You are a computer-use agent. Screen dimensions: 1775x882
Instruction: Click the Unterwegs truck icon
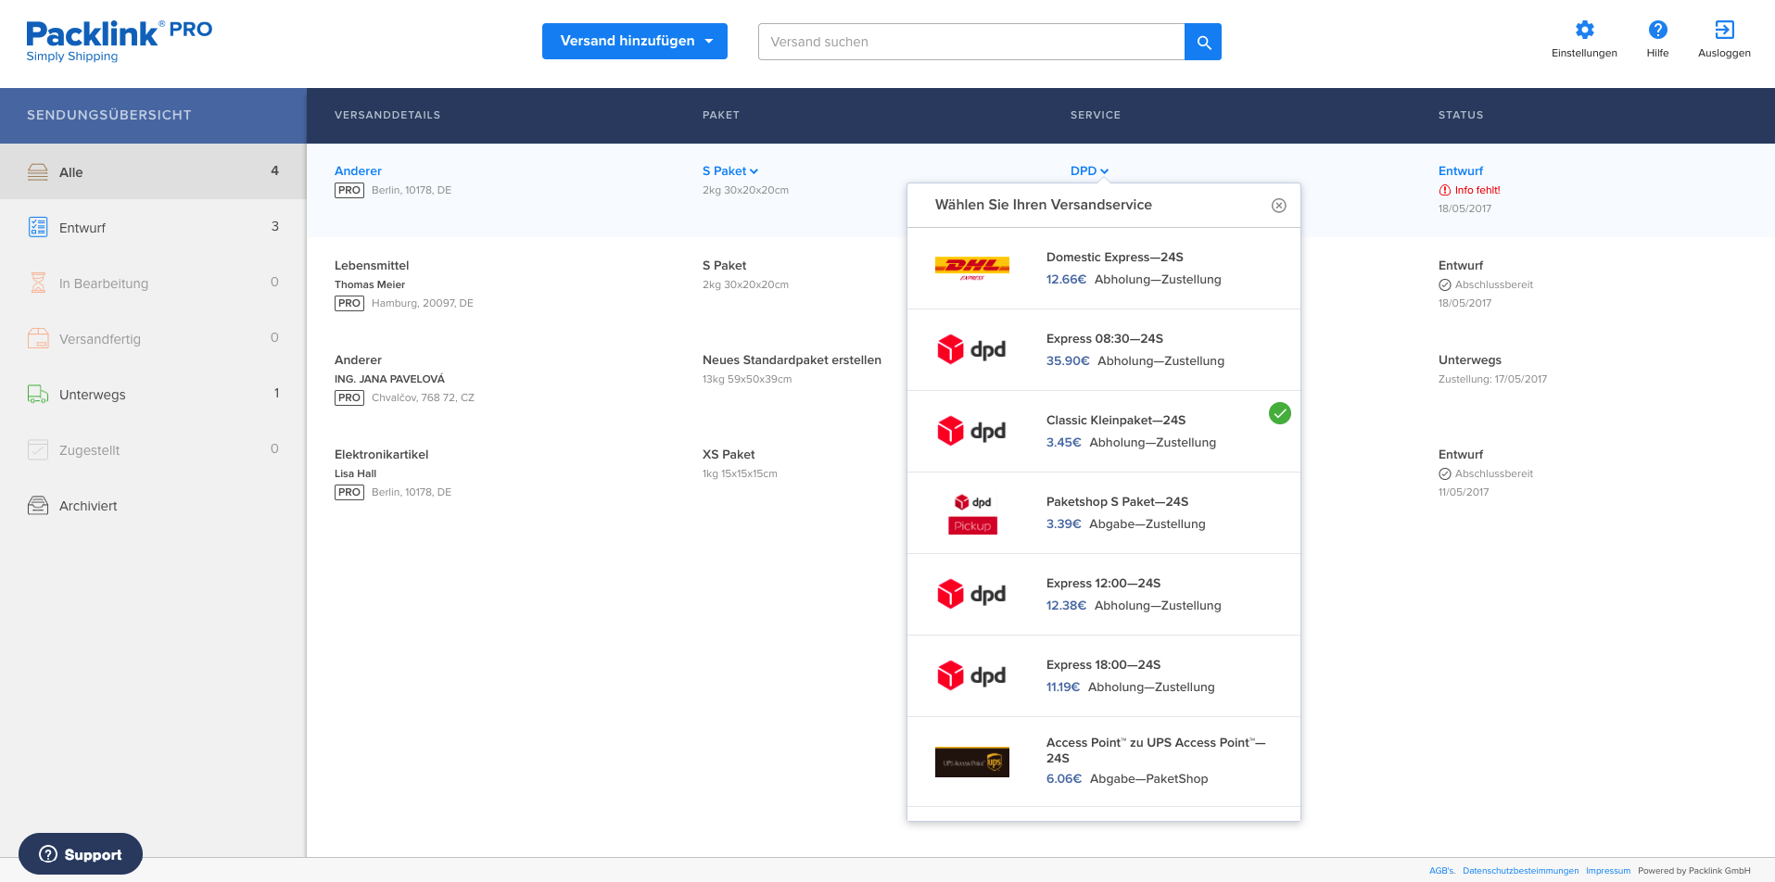[x=38, y=394]
